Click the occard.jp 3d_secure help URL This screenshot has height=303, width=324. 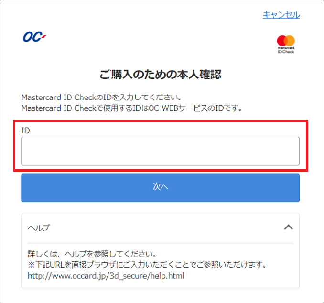pos(106,276)
